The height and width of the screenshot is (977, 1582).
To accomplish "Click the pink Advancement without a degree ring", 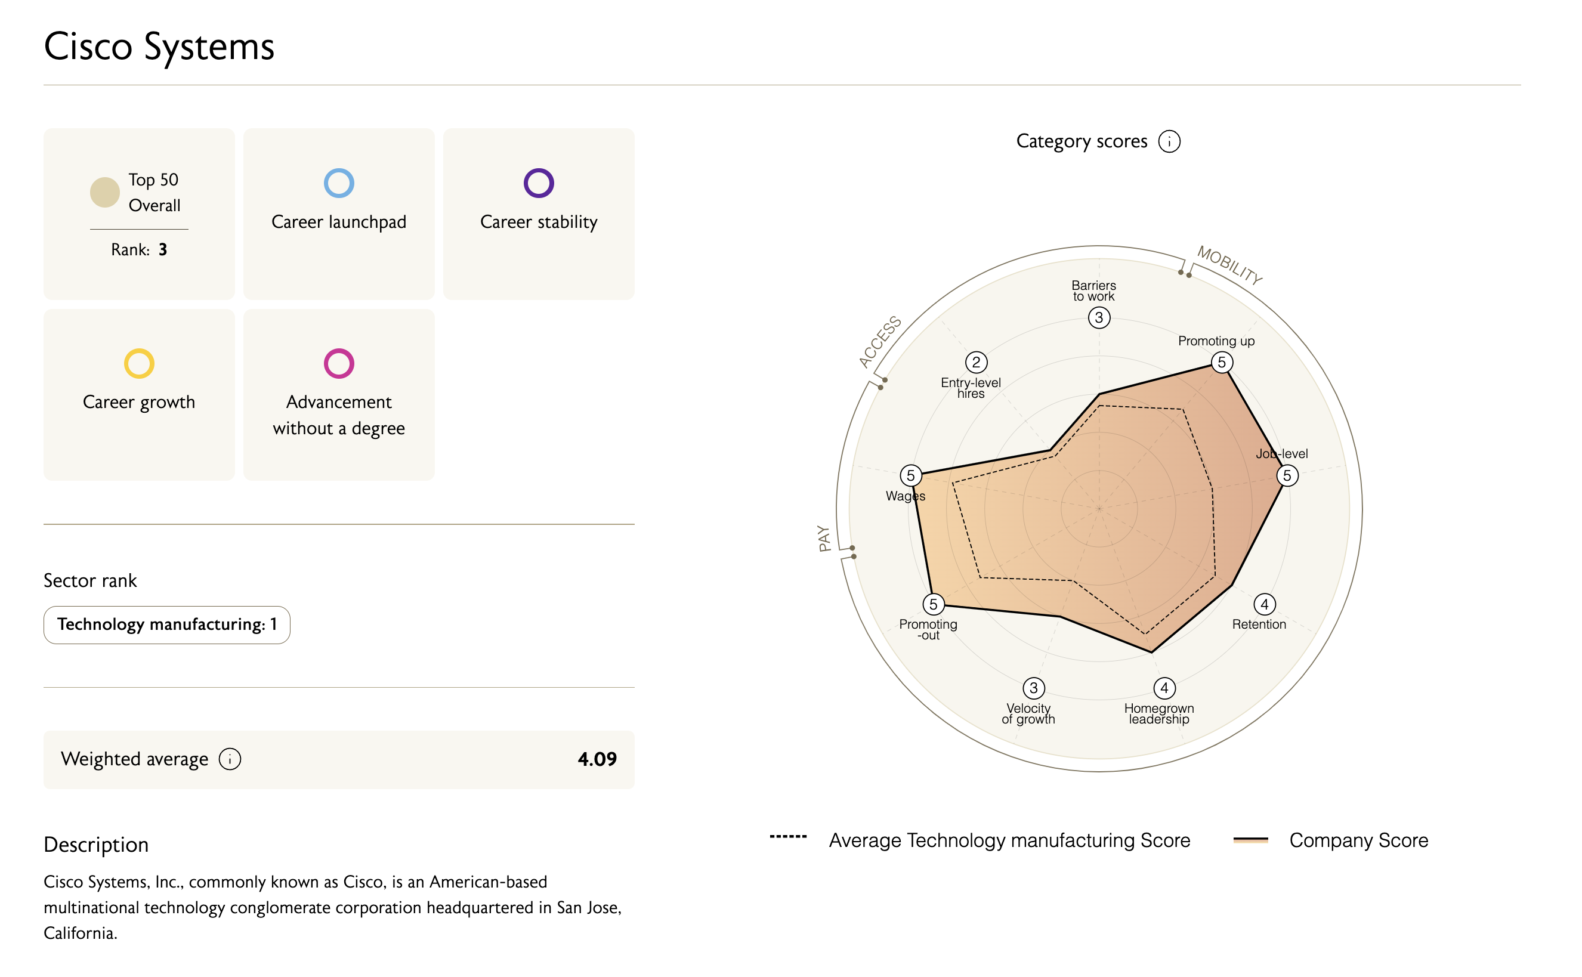I will pos(339,363).
